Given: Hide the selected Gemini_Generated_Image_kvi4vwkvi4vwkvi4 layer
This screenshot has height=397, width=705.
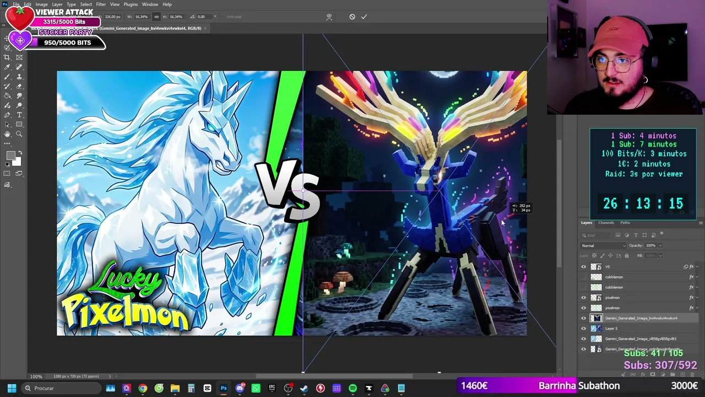Looking at the screenshot, I should point(584,318).
